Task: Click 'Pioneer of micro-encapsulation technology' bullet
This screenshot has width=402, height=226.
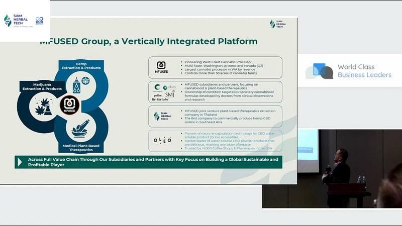Action: 230,135
